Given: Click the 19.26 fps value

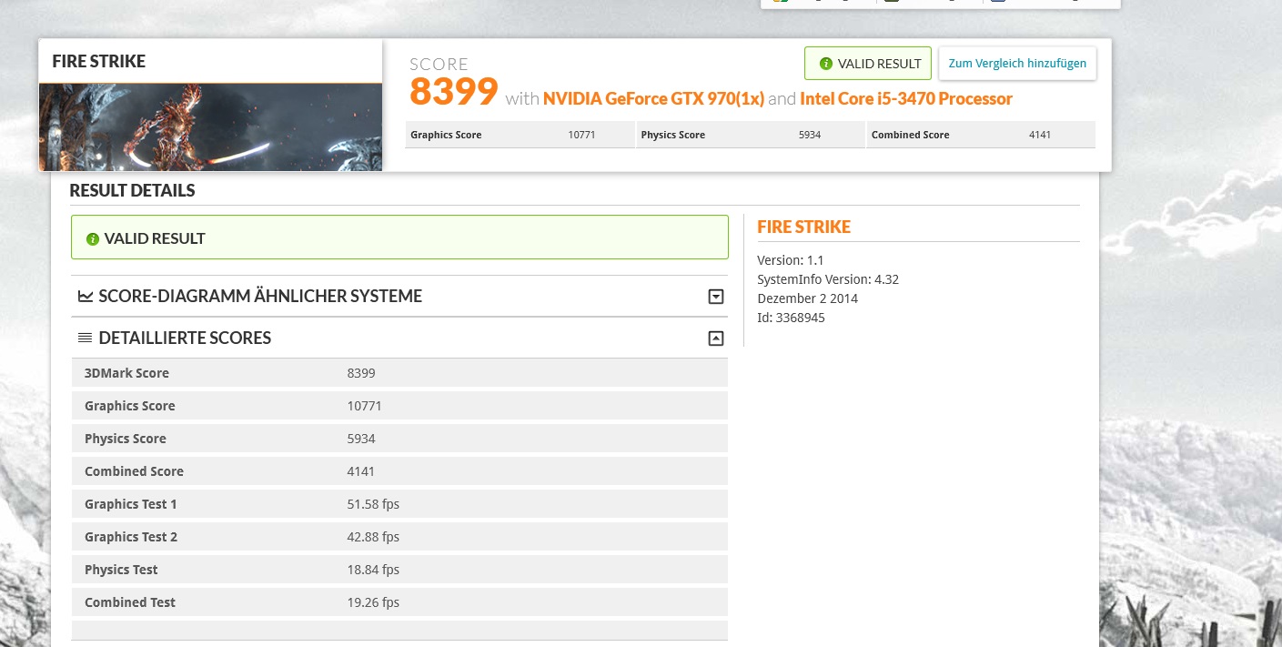Looking at the screenshot, I should (373, 602).
